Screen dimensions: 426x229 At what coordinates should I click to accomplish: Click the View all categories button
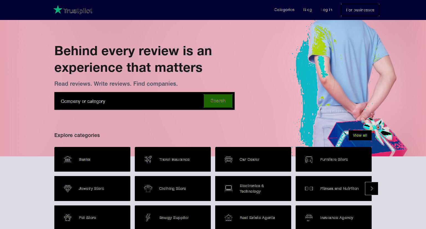[360, 135]
